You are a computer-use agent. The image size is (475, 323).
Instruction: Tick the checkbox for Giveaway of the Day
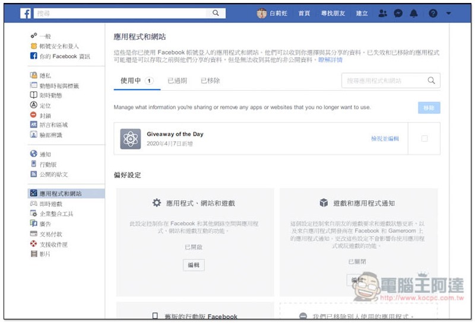[424, 139]
